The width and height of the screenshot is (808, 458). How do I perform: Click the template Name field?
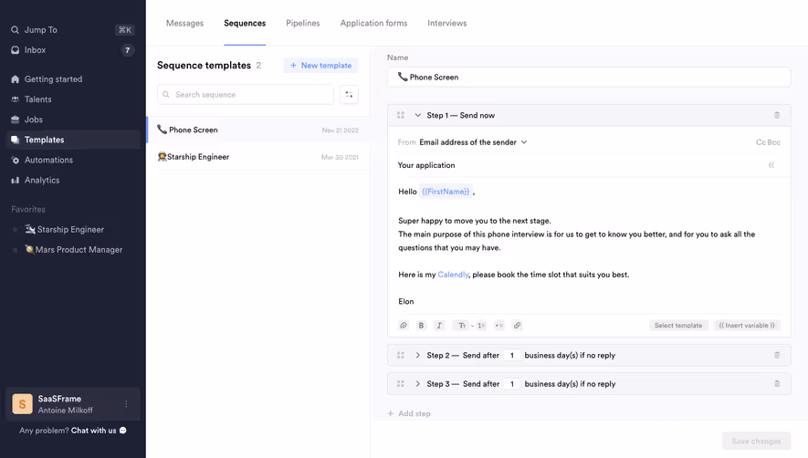pyautogui.click(x=589, y=77)
